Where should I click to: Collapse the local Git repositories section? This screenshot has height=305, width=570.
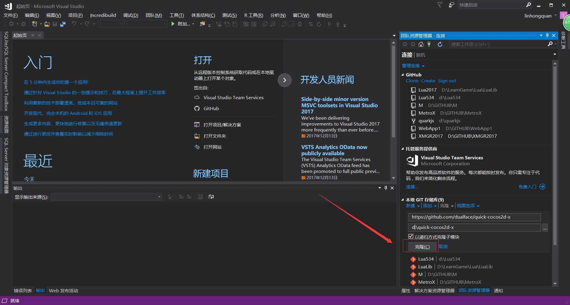click(x=403, y=200)
